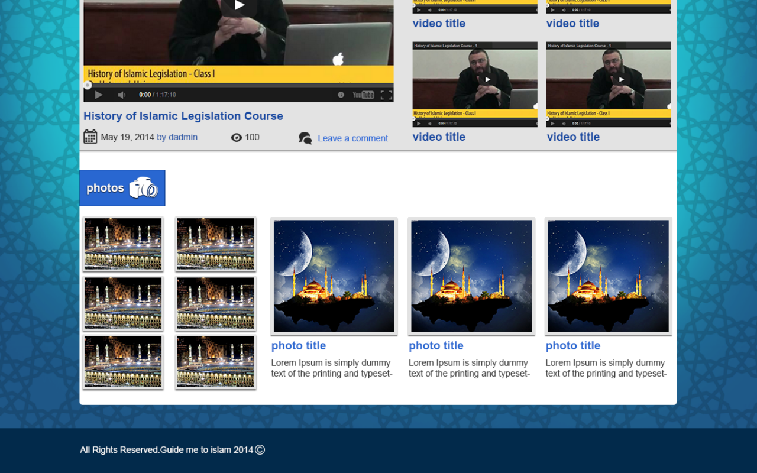The image size is (757, 473).
Task: Click the May 19, 2014 date text
Action: 127,137
